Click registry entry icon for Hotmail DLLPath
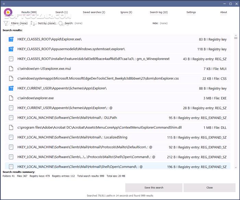The height and width of the screenshot is (200, 240). tap(11, 118)
